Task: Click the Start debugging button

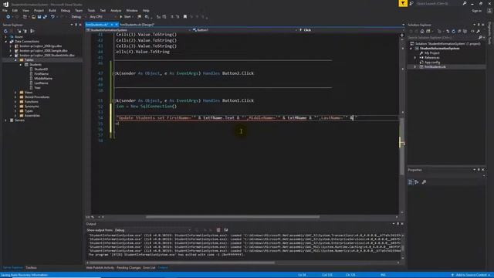Action: pyautogui.click(x=125, y=17)
